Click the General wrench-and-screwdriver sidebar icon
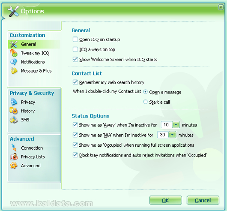227x211 pixels. tap(14, 44)
